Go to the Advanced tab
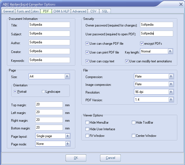The width and height of the screenshot is (185, 165). [x=79, y=11]
